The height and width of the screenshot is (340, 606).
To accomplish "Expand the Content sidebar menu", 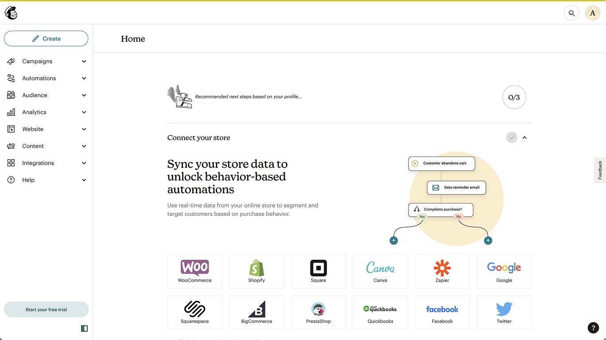I will [84, 146].
